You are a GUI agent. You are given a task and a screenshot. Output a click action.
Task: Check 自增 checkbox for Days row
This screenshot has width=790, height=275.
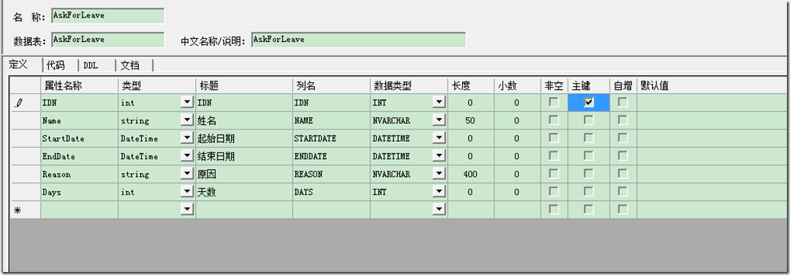[x=623, y=191]
